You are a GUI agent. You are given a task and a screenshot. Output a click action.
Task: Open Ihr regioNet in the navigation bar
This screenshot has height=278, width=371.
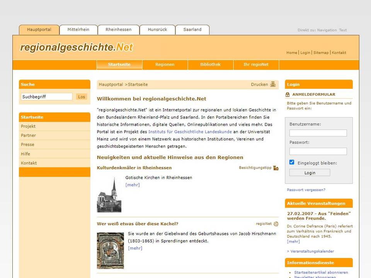click(x=256, y=65)
